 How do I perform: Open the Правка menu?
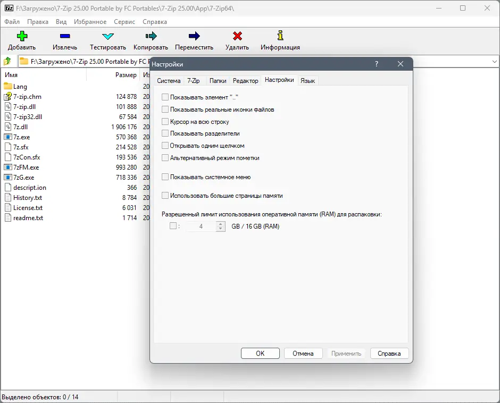click(x=38, y=22)
